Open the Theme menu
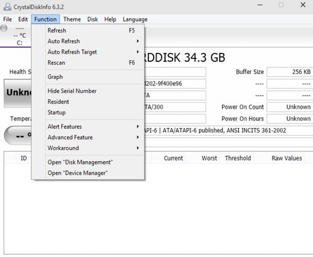Viewport: 313px width, 257px height. 72,19
